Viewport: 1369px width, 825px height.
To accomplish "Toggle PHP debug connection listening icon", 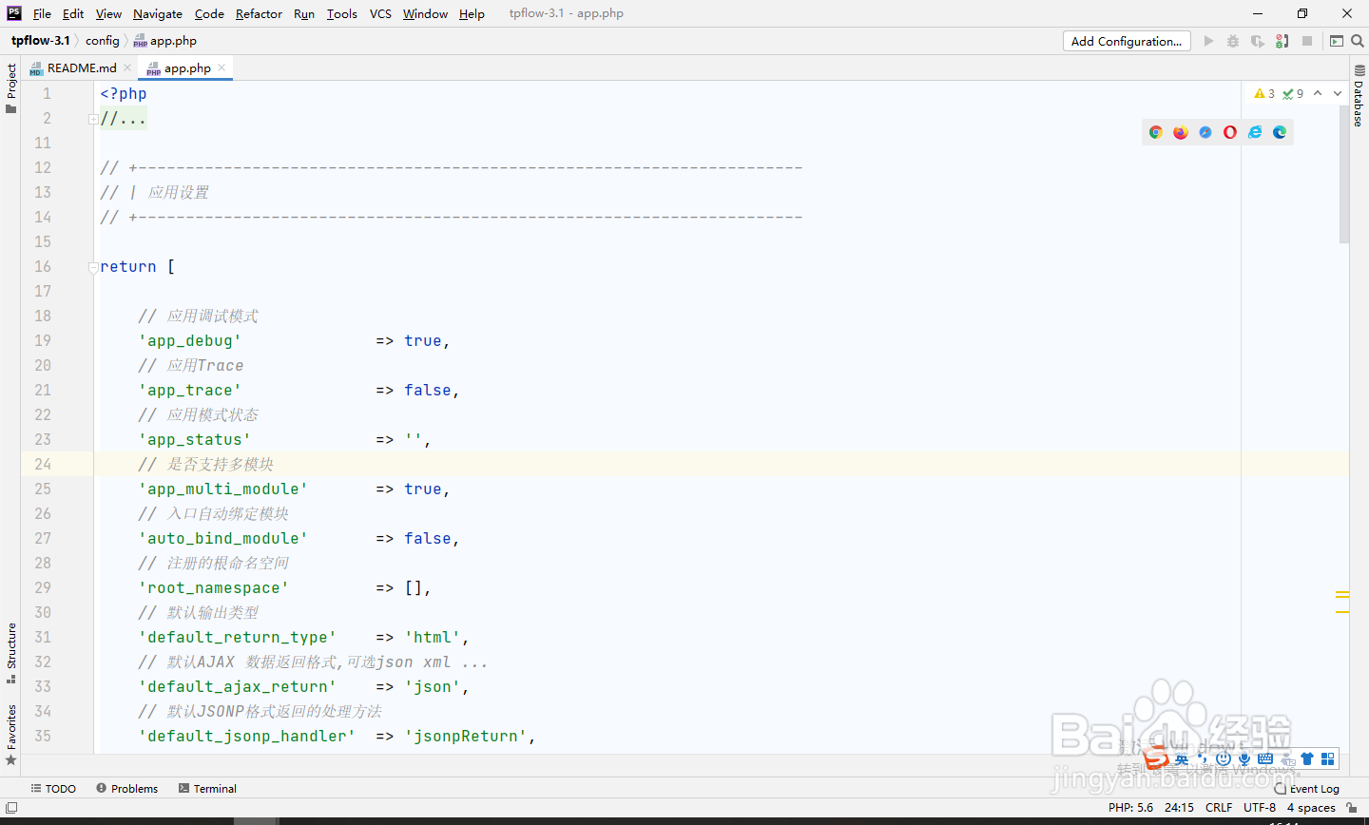I will [1282, 41].
